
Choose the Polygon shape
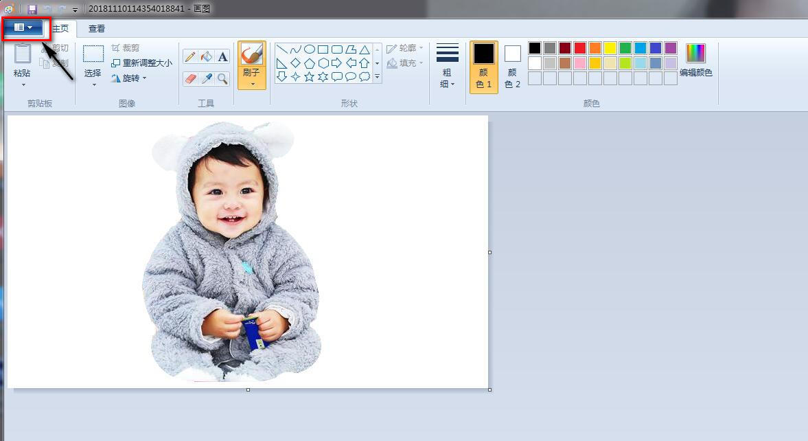pos(351,49)
